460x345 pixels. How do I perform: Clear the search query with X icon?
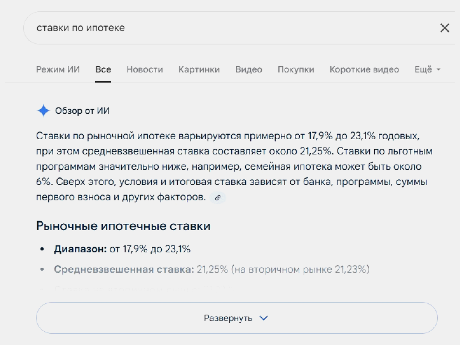coord(444,28)
